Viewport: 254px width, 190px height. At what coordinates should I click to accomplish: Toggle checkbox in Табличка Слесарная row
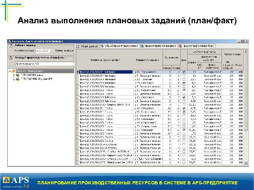[x=184, y=97]
